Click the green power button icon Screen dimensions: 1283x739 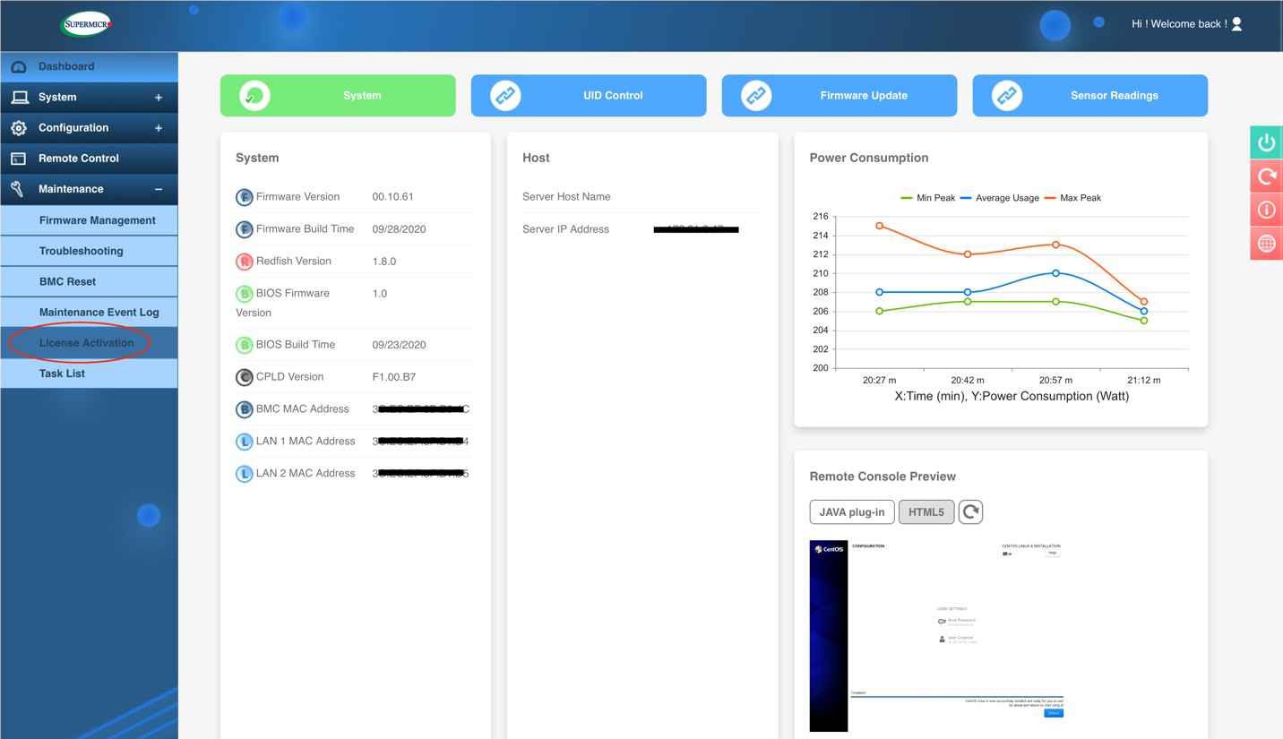click(1266, 142)
